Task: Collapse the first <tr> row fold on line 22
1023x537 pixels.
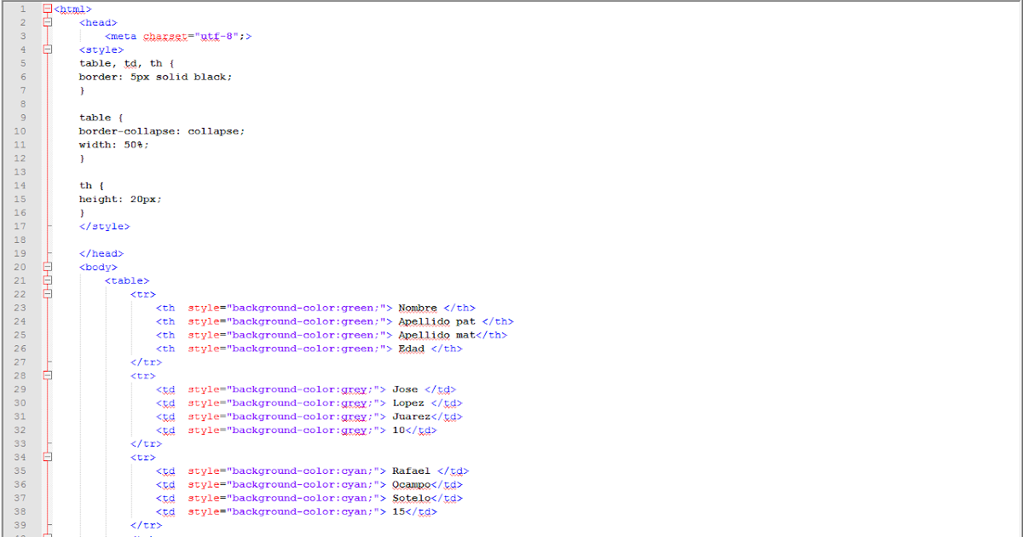Action: (48, 294)
